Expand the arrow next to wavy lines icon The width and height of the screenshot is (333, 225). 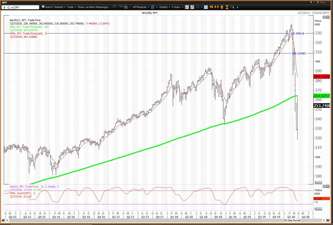click(157, 7)
